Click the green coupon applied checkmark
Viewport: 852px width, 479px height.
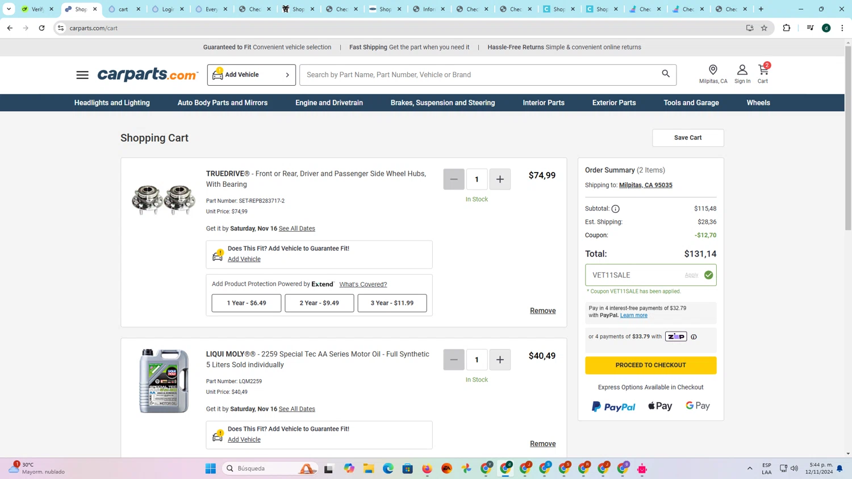708,275
